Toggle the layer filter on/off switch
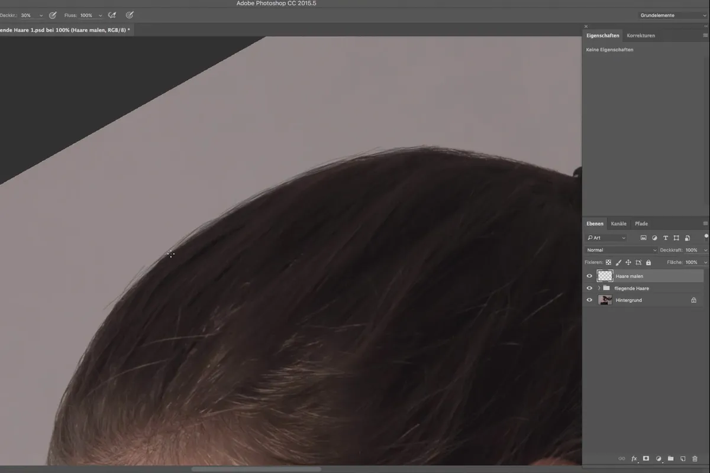This screenshot has height=473, width=710. (706, 237)
